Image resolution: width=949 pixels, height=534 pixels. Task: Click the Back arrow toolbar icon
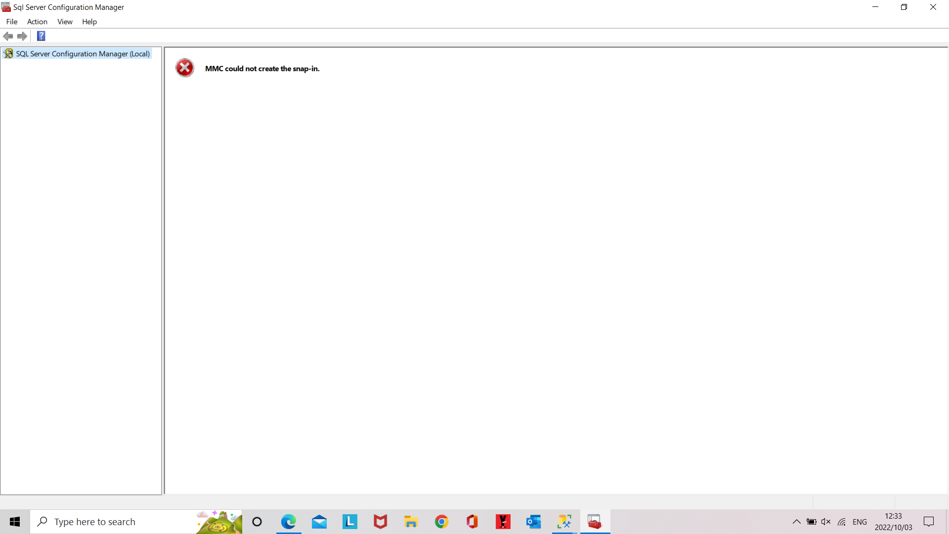(x=8, y=36)
